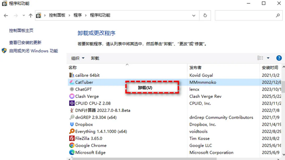
Task: Click the search magnifier icon
Action: coord(278,15)
